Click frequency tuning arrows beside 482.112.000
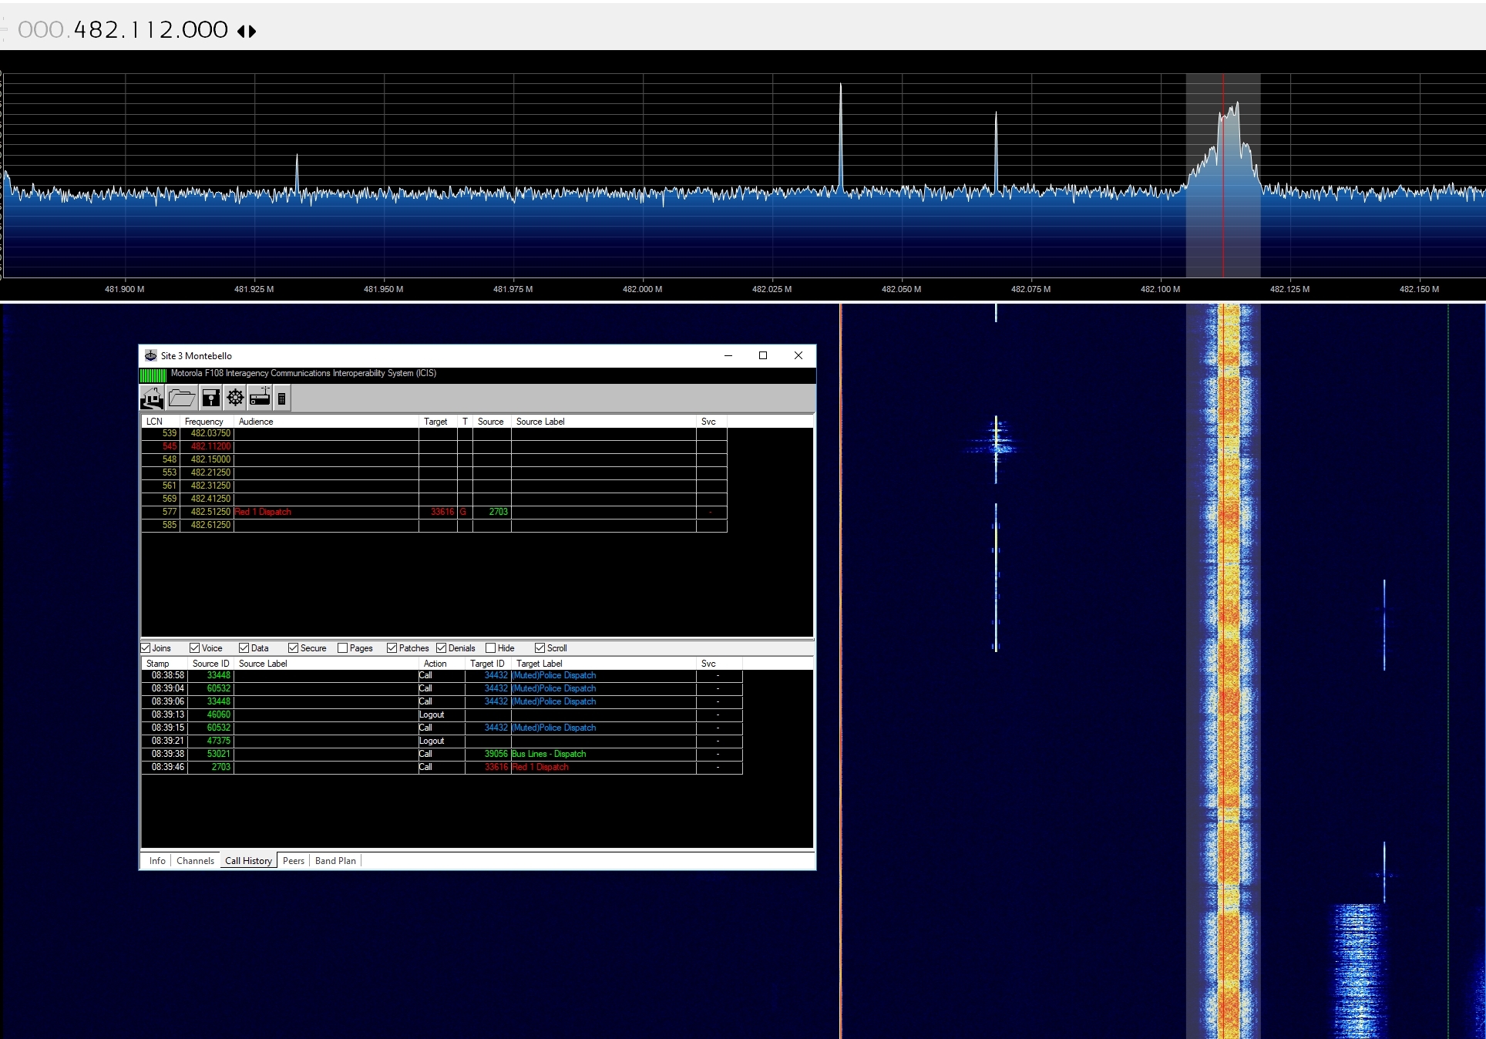This screenshot has height=1039, width=1486. click(x=247, y=31)
